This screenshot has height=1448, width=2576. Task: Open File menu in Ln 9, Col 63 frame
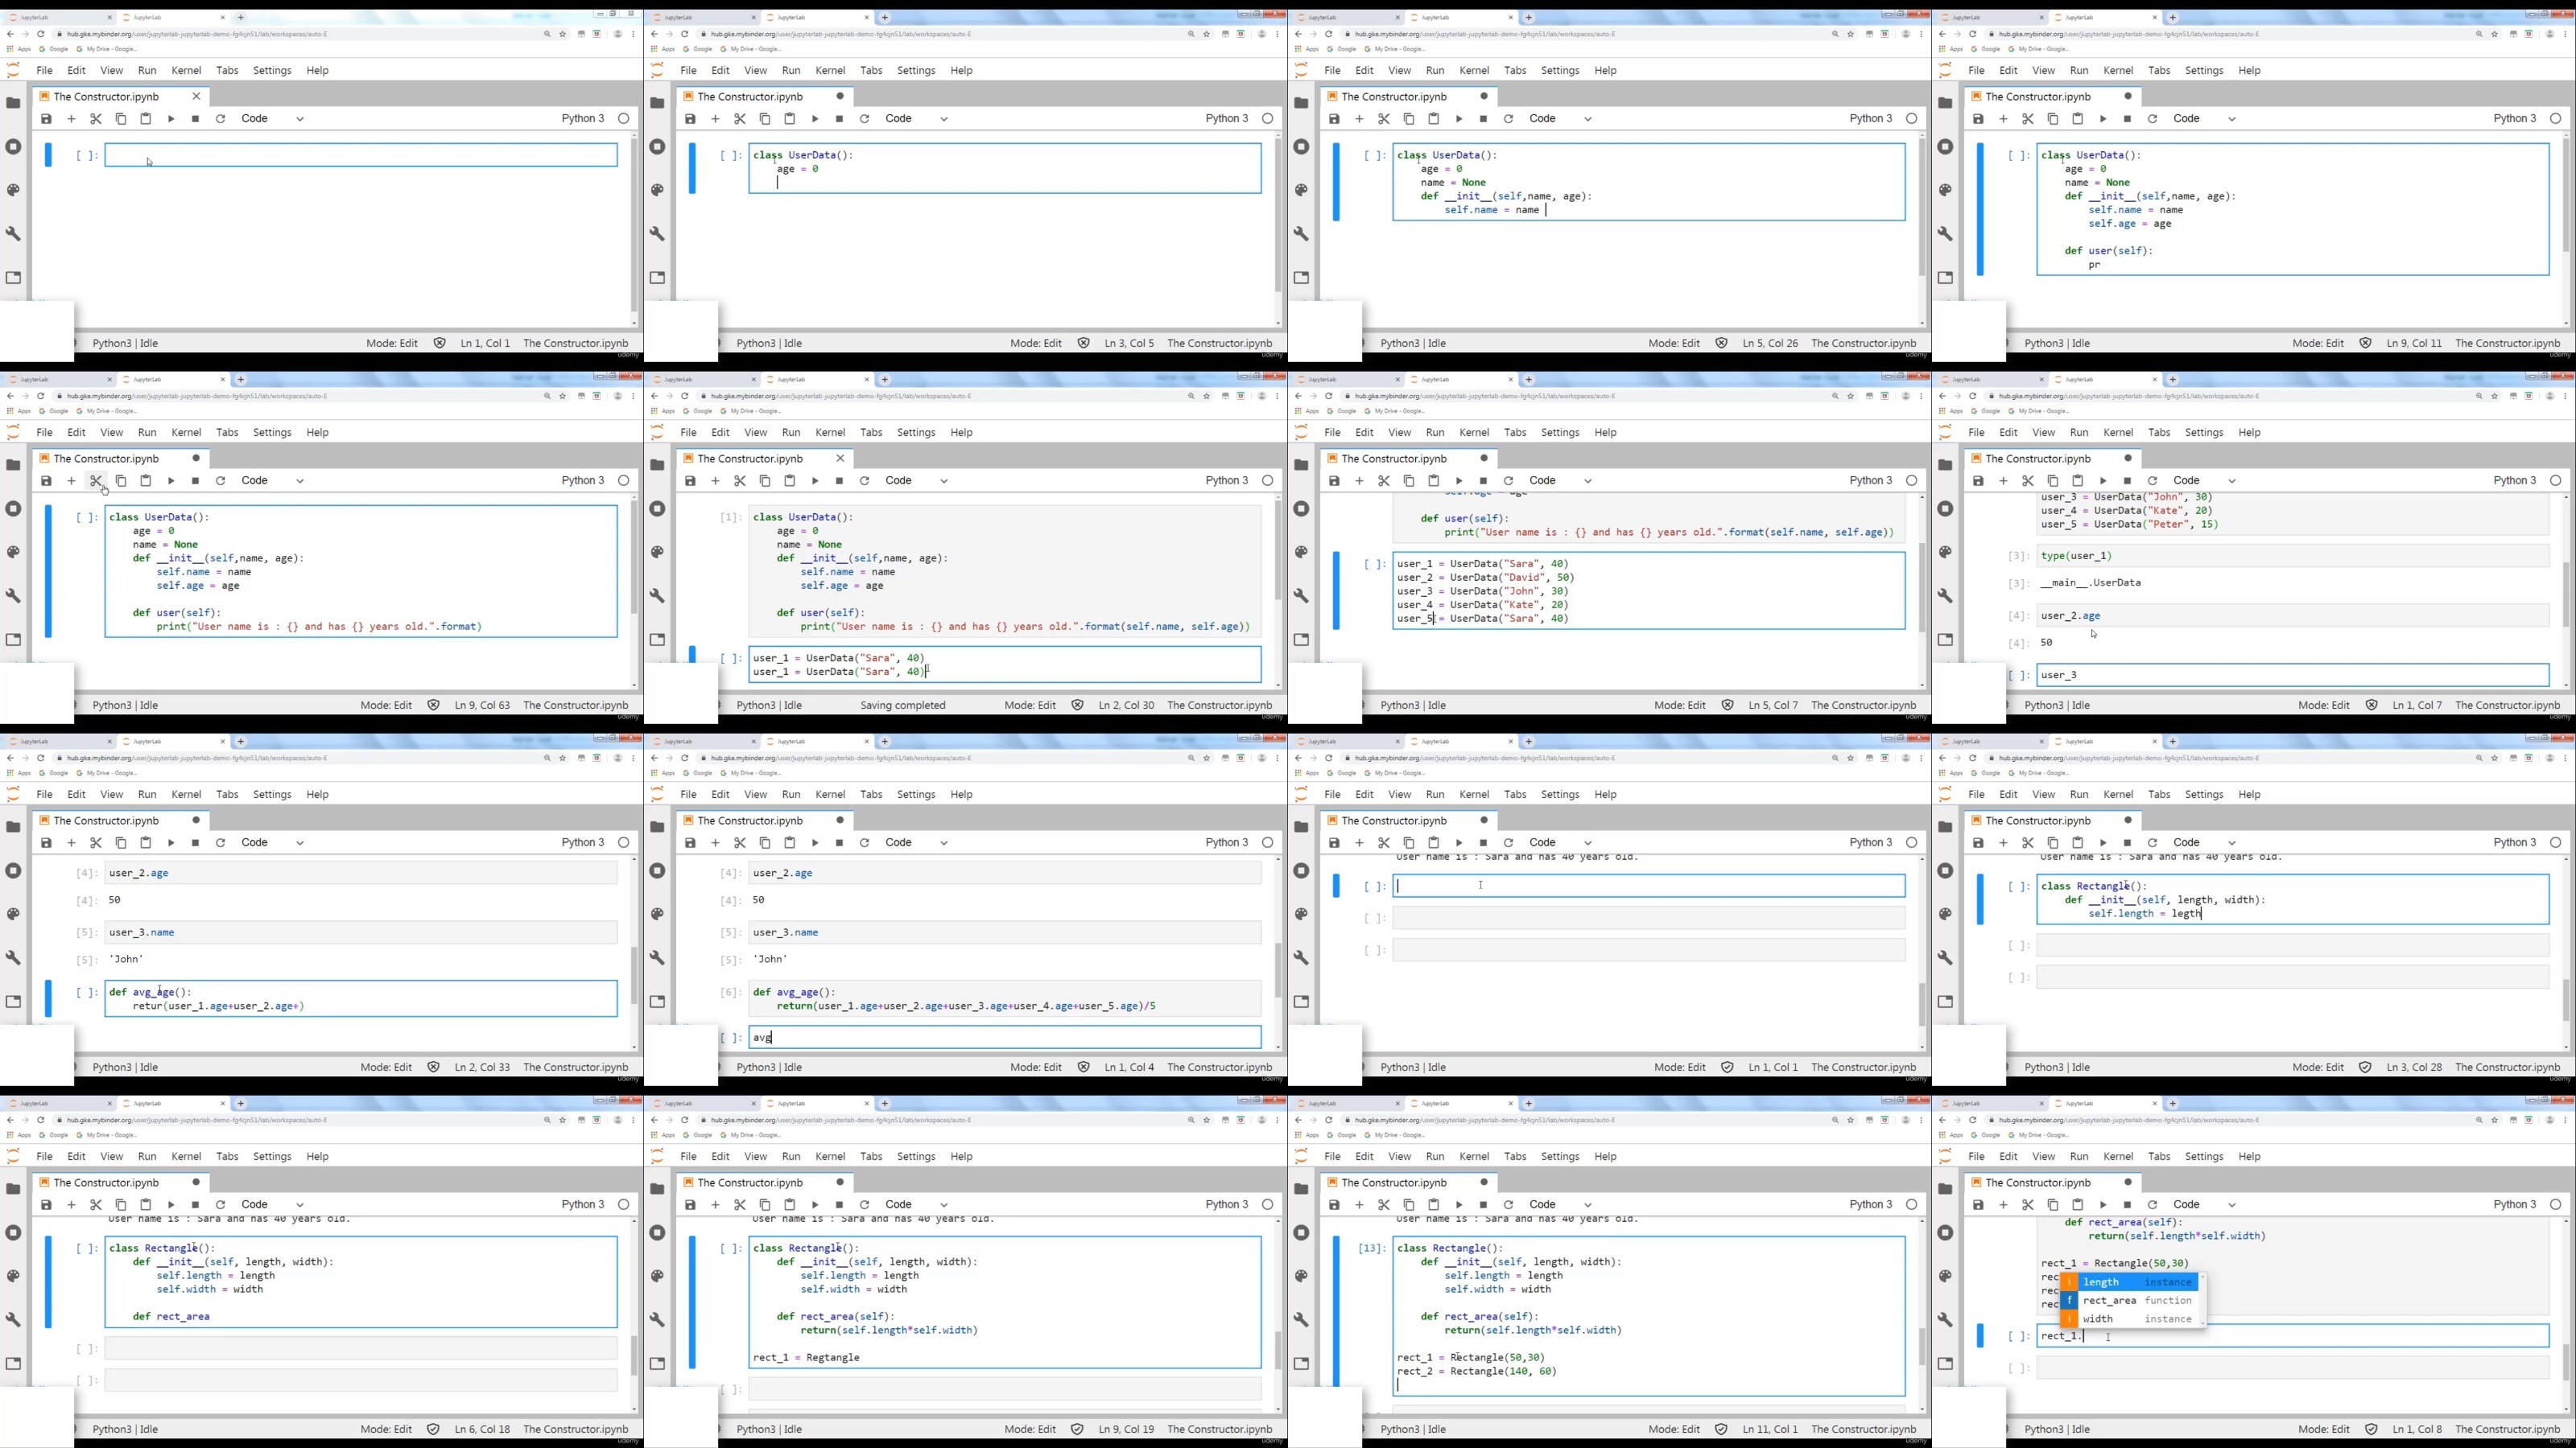(45, 433)
